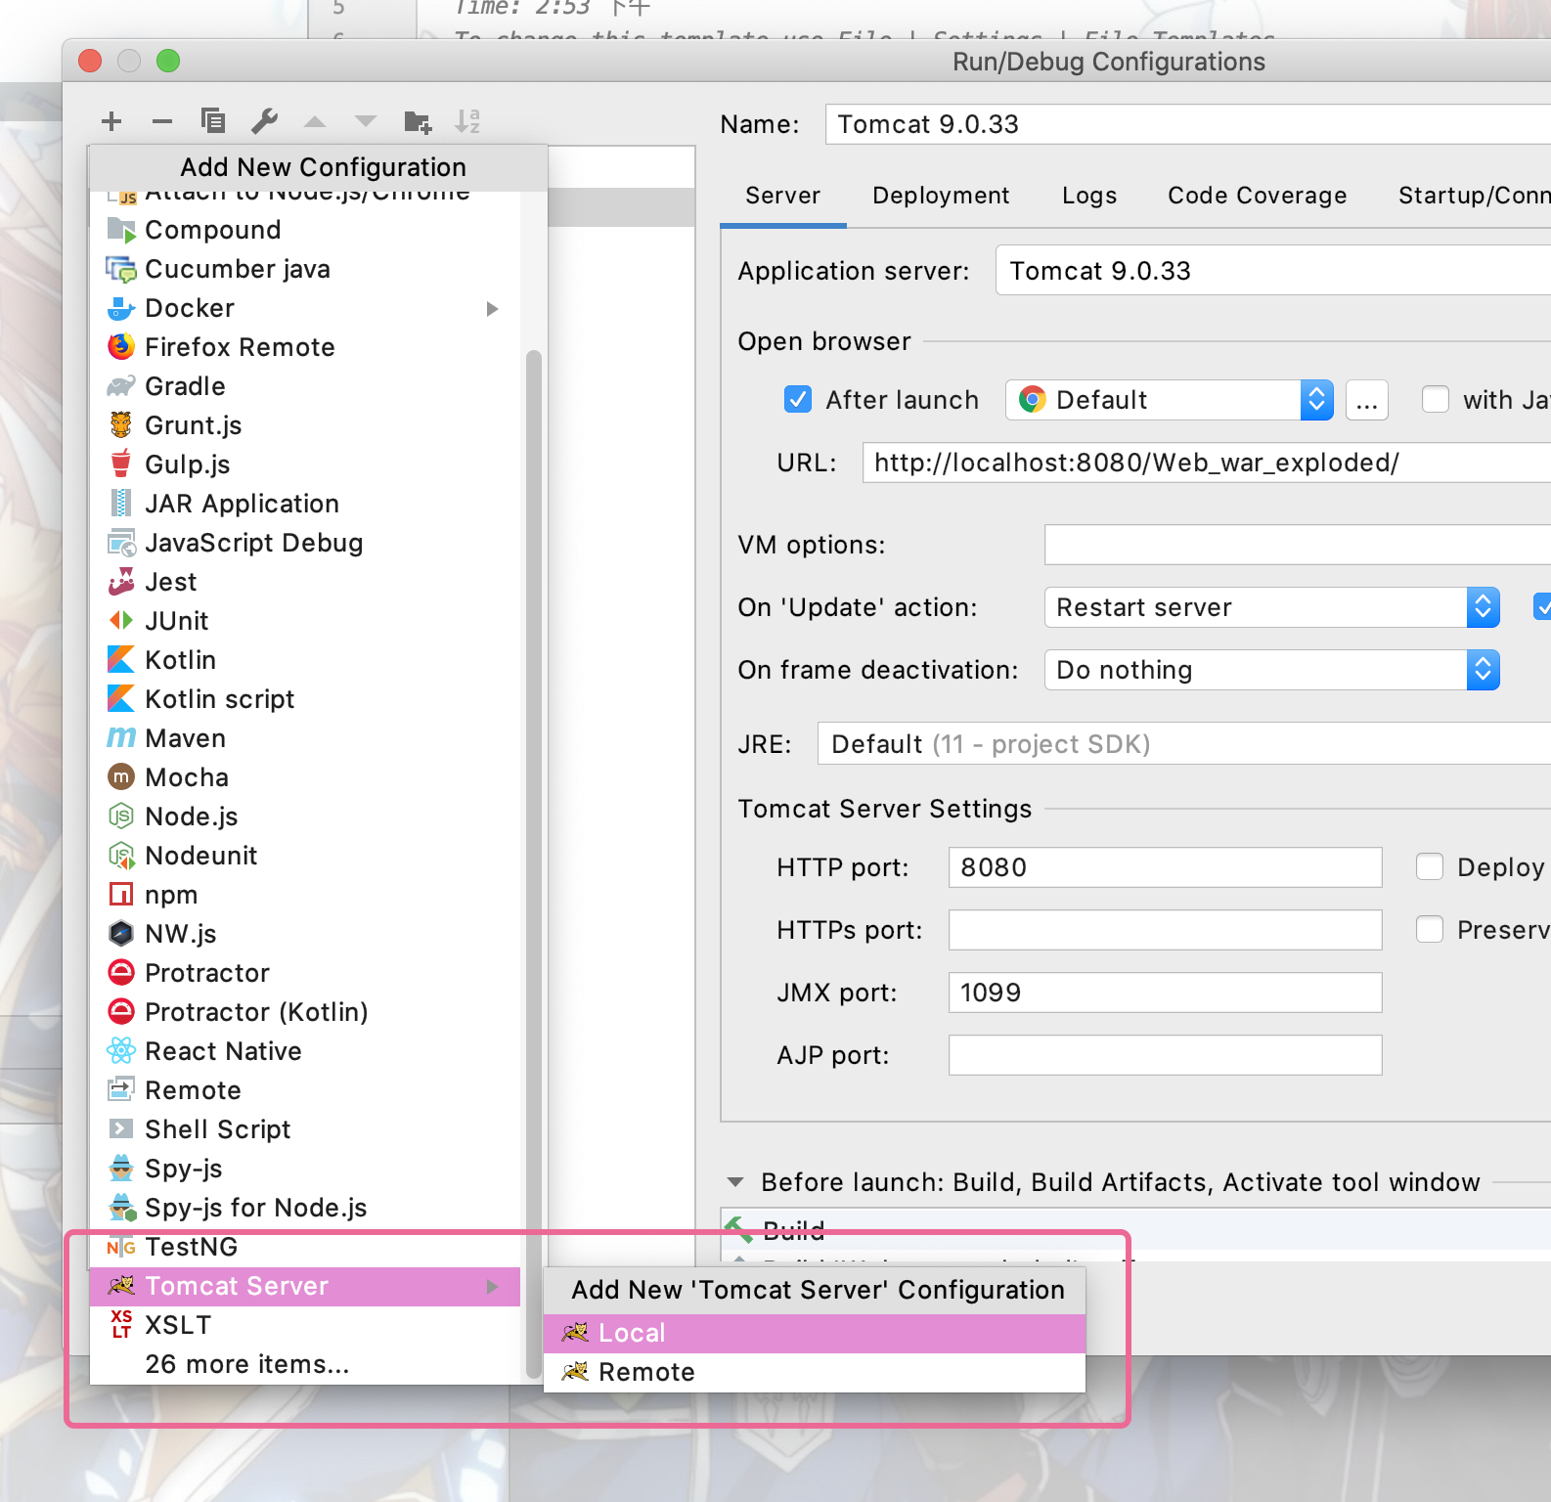Choose JUnit configuration type
The height and width of the screenshot is (1502, 1551).
[304, 621]
